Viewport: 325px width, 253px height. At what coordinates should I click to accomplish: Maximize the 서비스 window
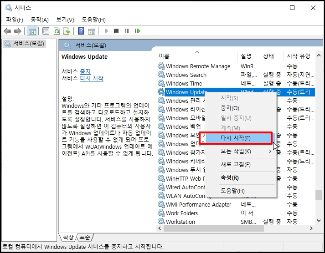click(292, 8)
